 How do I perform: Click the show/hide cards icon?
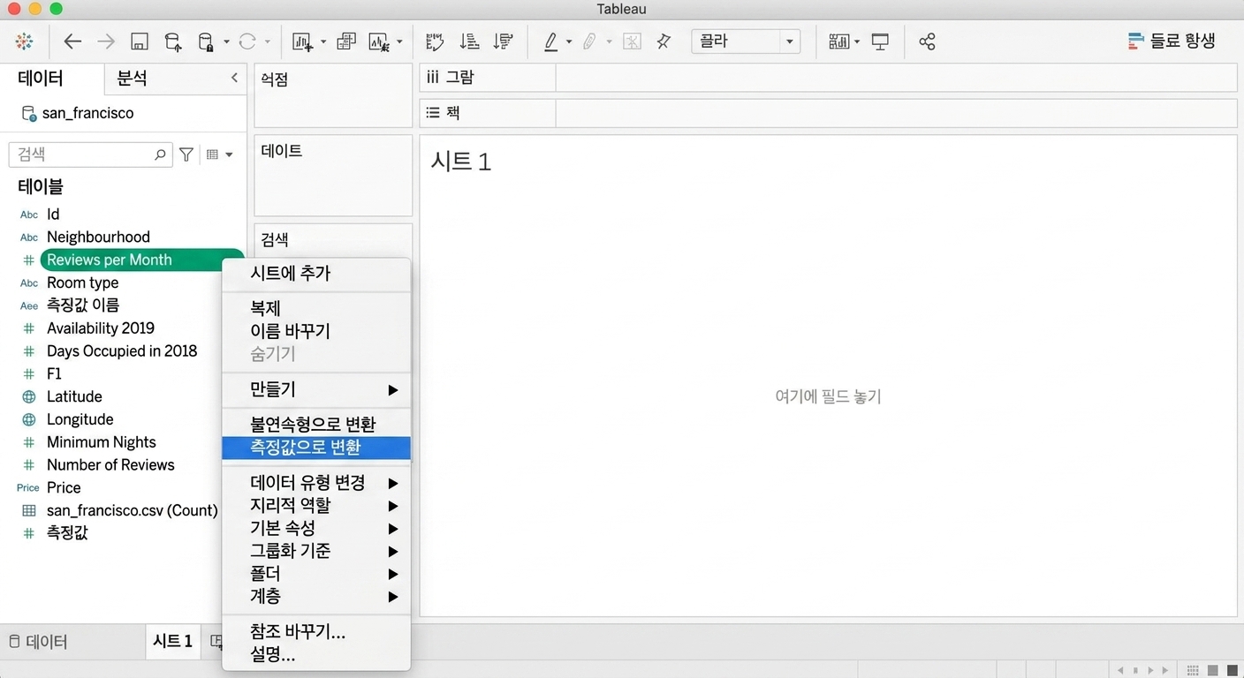pos(838,41)
